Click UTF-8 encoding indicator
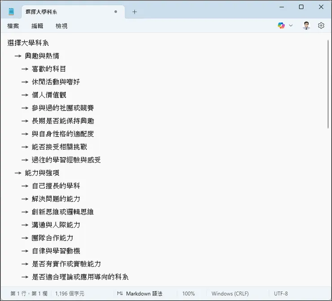Screen dimensions: 332x301 pos(281,293)
